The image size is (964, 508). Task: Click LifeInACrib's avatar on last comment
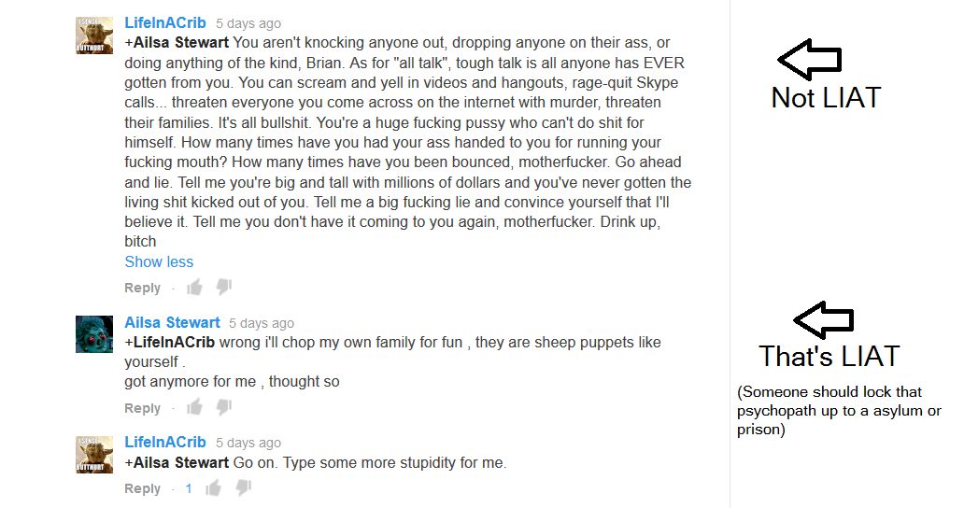(x=94, y=454)
